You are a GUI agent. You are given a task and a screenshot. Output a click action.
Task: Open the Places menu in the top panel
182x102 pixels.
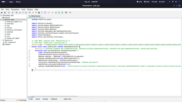pos(18,2)
